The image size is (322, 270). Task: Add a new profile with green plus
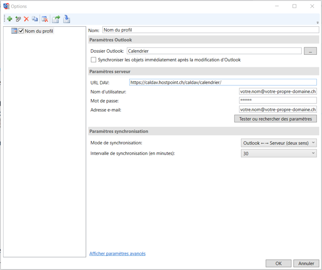(x=10, y=19)
